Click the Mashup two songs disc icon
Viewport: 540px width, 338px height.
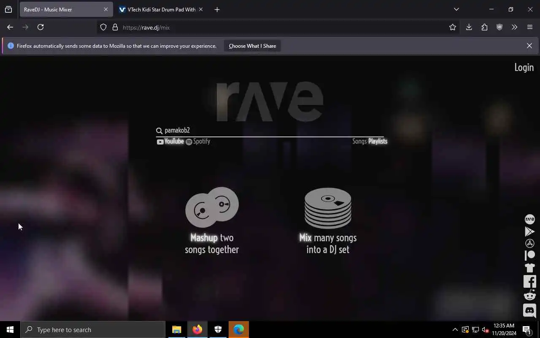click(212, 207)
